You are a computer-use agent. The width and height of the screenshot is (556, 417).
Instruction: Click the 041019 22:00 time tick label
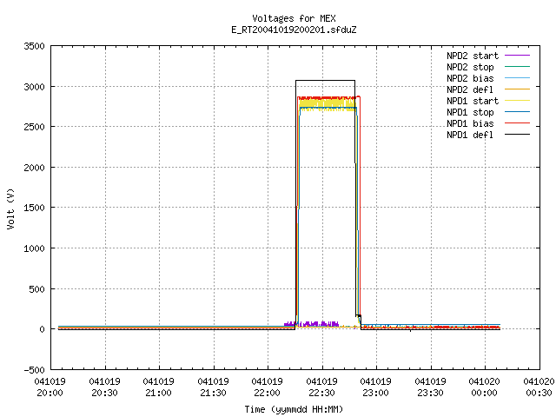click(x=267, y=387)
